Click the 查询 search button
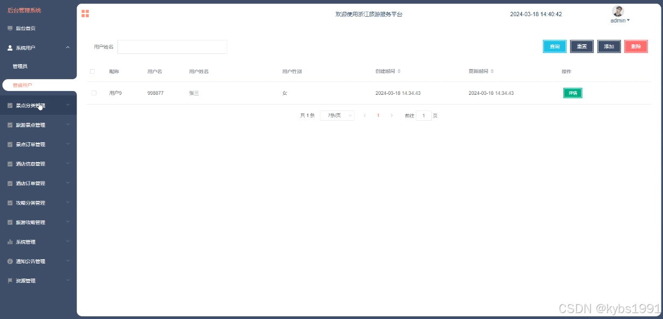This screenshot has width=663, height=319. click(x=555, y=46)
